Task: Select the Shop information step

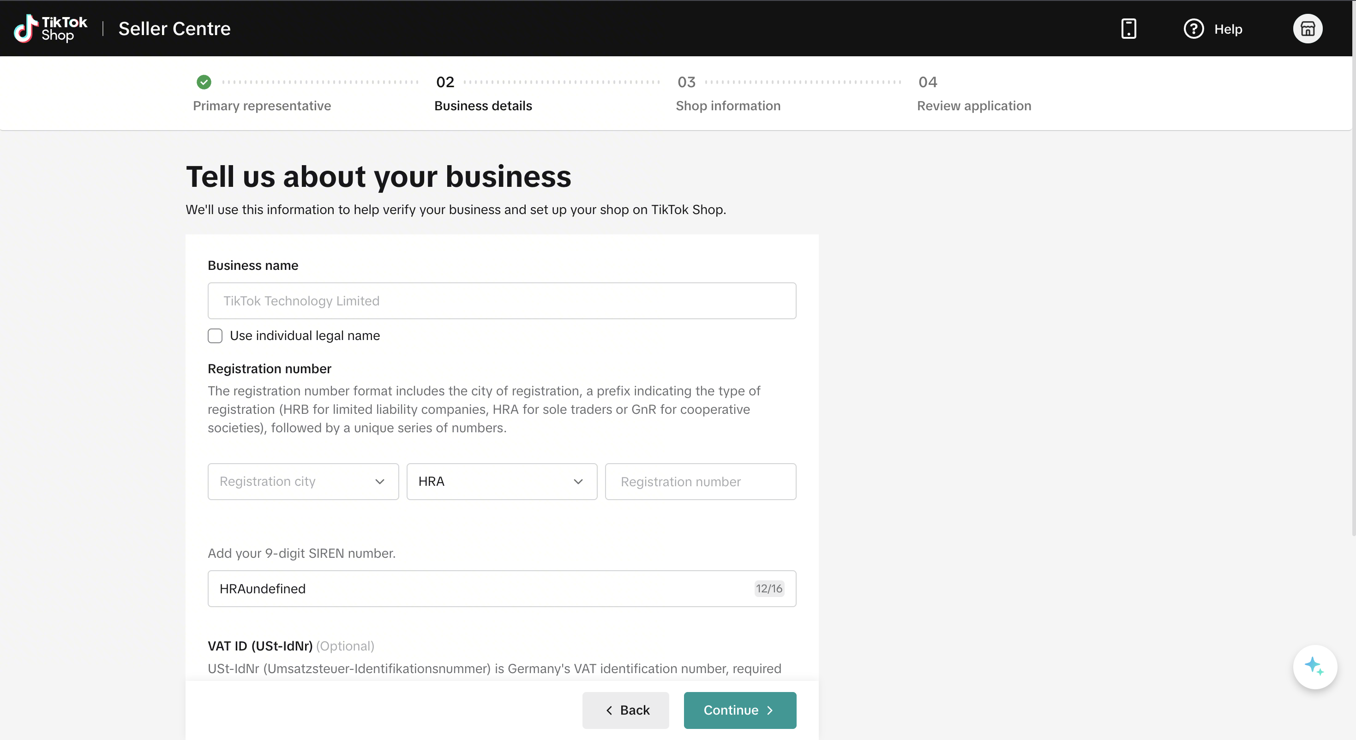Action: [x=728, y=106]
